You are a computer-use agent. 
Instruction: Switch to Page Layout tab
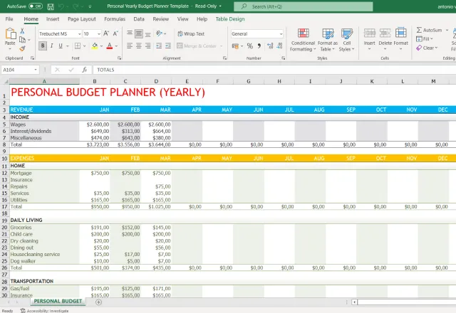click(82, 19)
